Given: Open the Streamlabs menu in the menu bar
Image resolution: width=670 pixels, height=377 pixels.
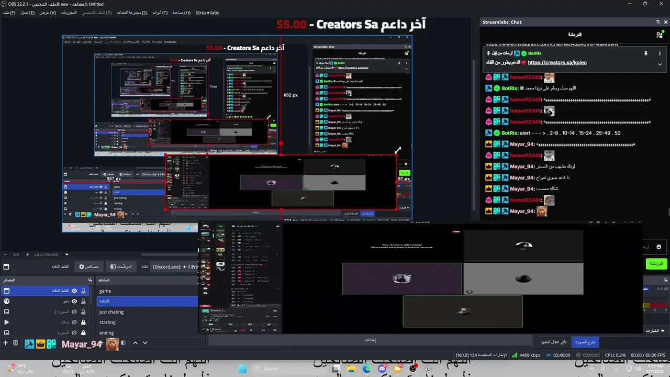Looking at the screenshot, I should 207,13.
